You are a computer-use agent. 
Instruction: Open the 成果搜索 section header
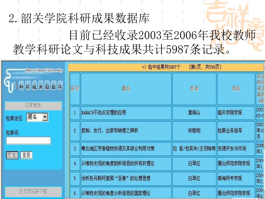pyautogui.click(x=33, y=106)
